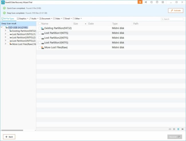
Task: Check Lost Partition1(NTFS) row checkbox in list
Action: 39,33
